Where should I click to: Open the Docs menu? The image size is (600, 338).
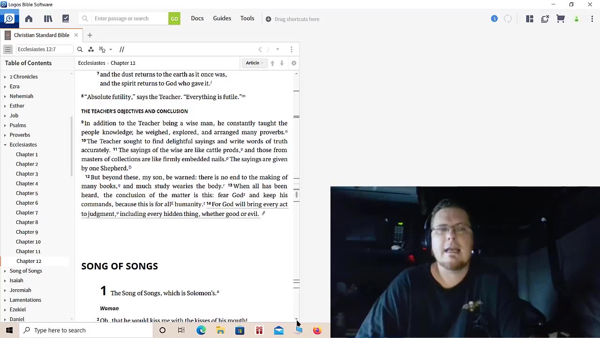tap(197, 18)
